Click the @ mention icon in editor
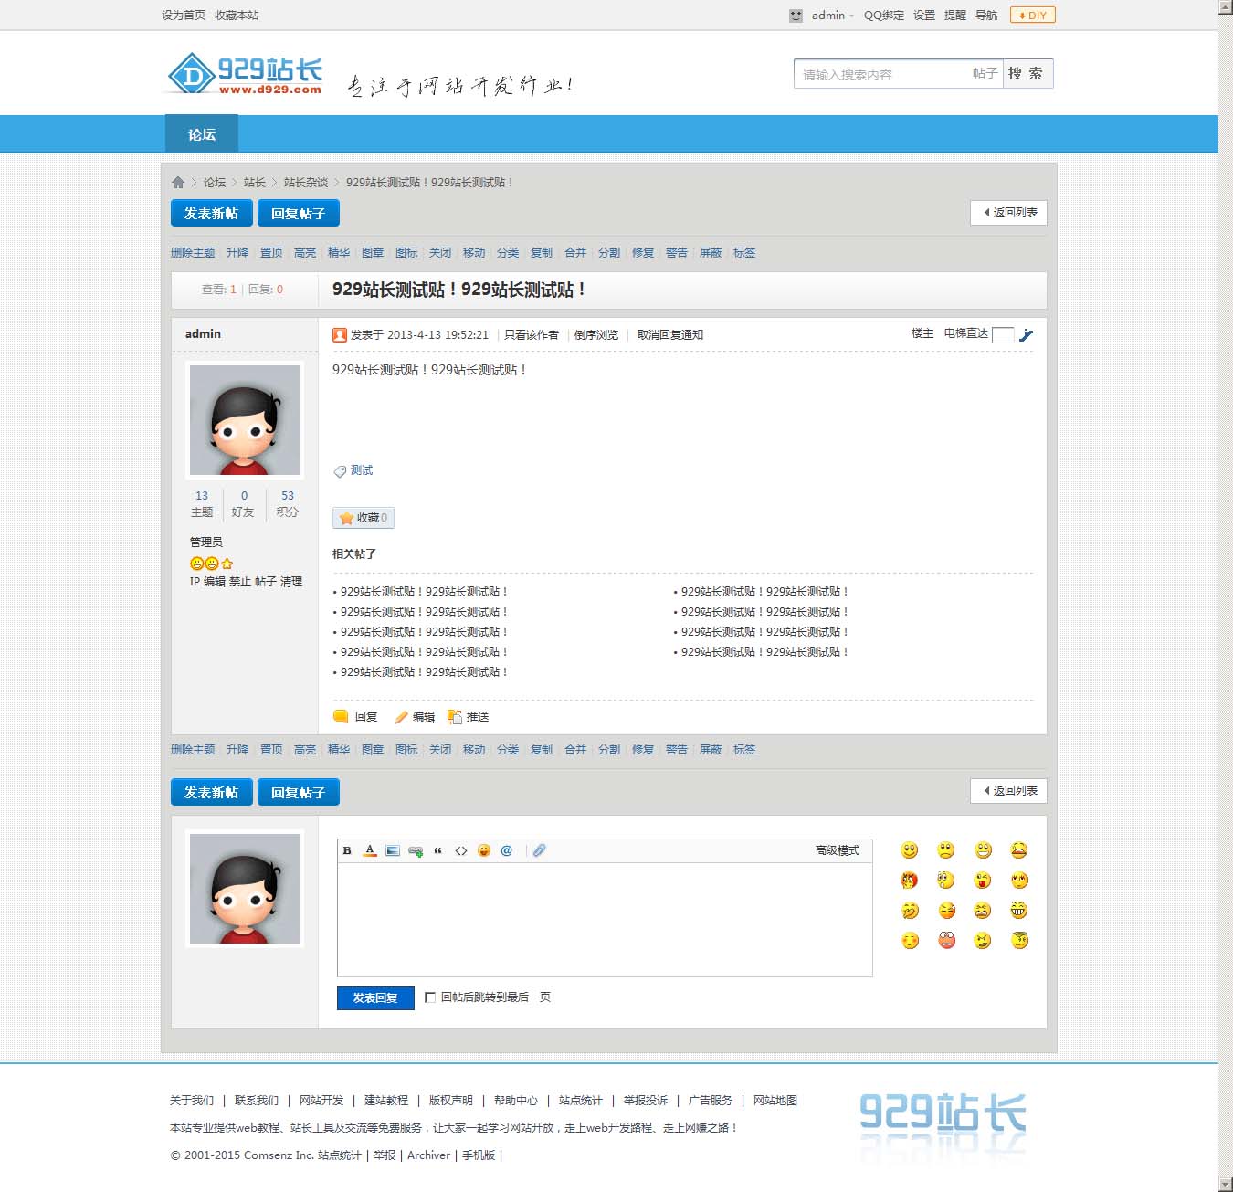 click(x=507, y=850)
